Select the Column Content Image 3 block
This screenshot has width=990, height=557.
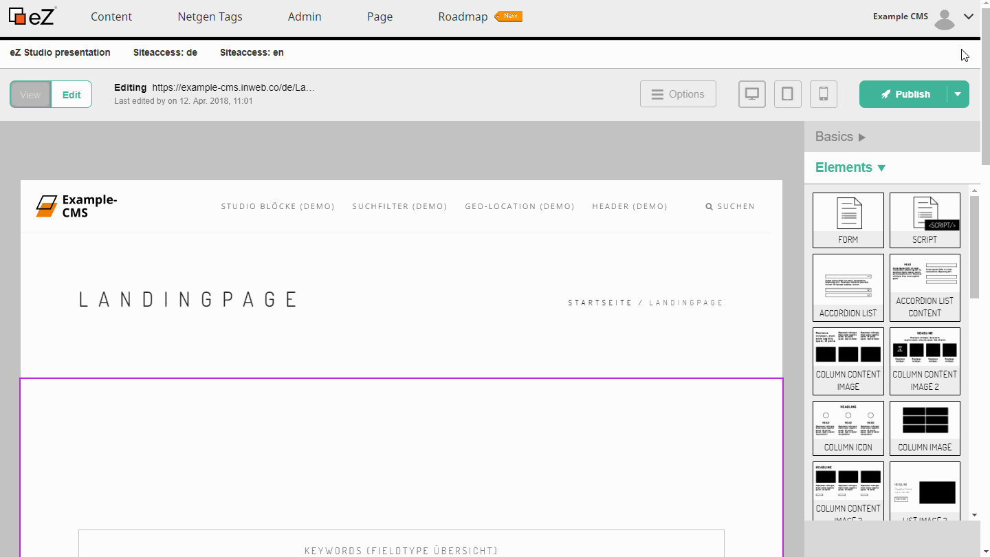pyautogui.click(x=848, y=491)
